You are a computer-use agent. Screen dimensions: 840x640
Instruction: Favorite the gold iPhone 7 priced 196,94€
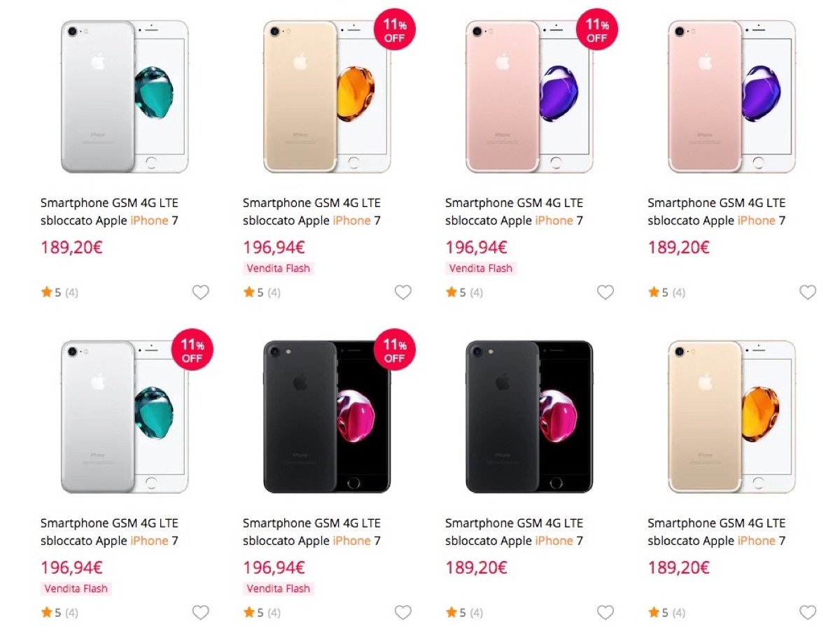[x=403, y=292]
